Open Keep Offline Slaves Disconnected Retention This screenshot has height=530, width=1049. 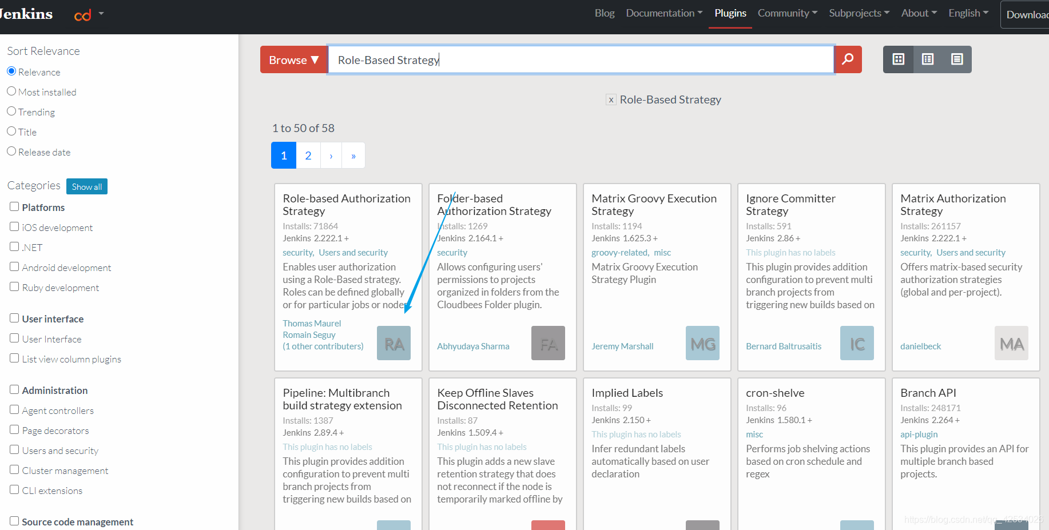[x=498, y=399]
